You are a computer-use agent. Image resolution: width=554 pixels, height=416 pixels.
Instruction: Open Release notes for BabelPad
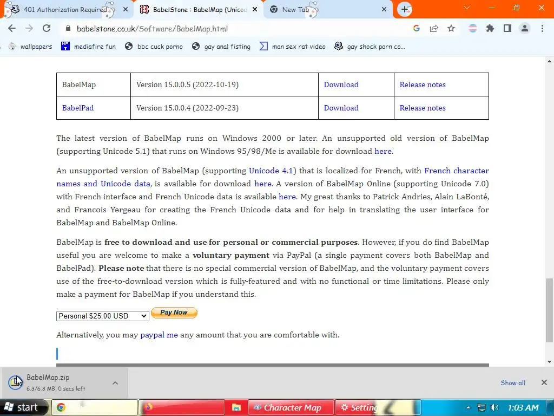coord(423,108)
